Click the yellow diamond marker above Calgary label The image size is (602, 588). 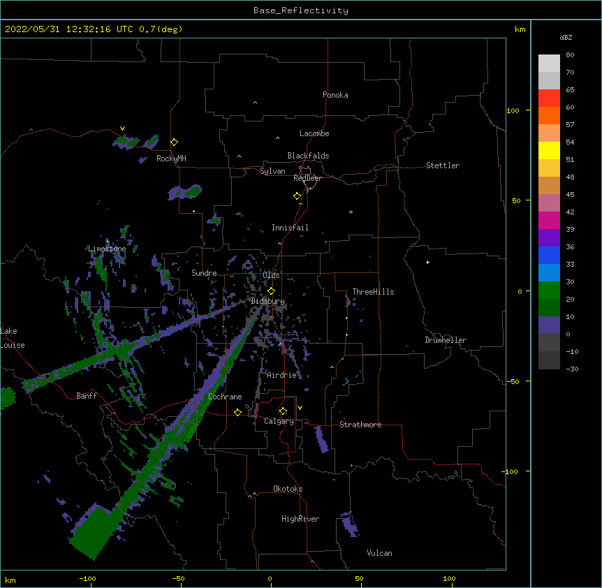(x=283, y=411)
